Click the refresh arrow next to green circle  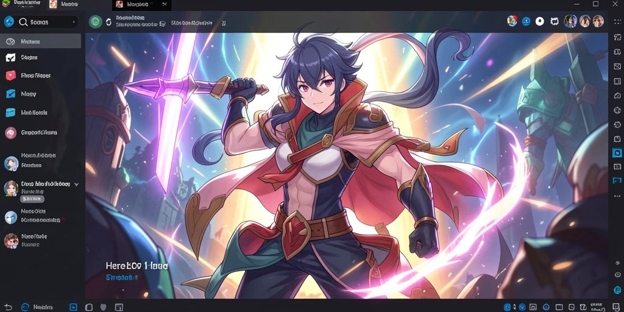(108, 23)
